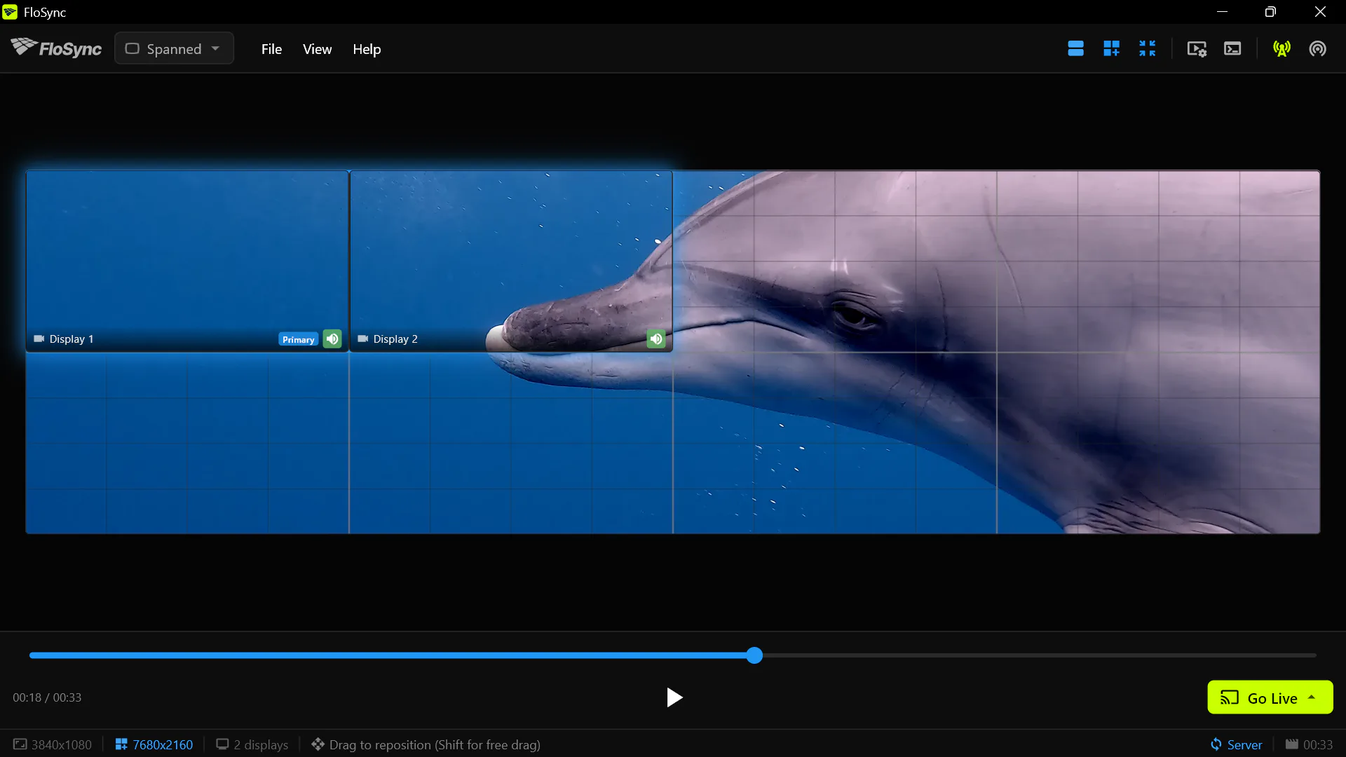1346x757 pixels.
Task: Click the camera icon beside Display 2
Action: coord(362,339)
